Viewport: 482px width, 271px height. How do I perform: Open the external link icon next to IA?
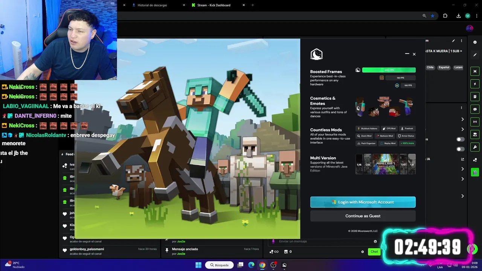pos(462,159)
